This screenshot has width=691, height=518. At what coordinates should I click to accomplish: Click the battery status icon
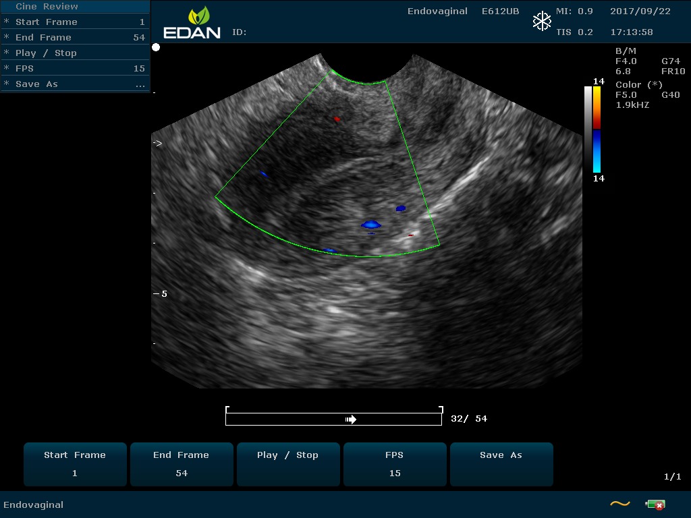click(x=655, y=505)
